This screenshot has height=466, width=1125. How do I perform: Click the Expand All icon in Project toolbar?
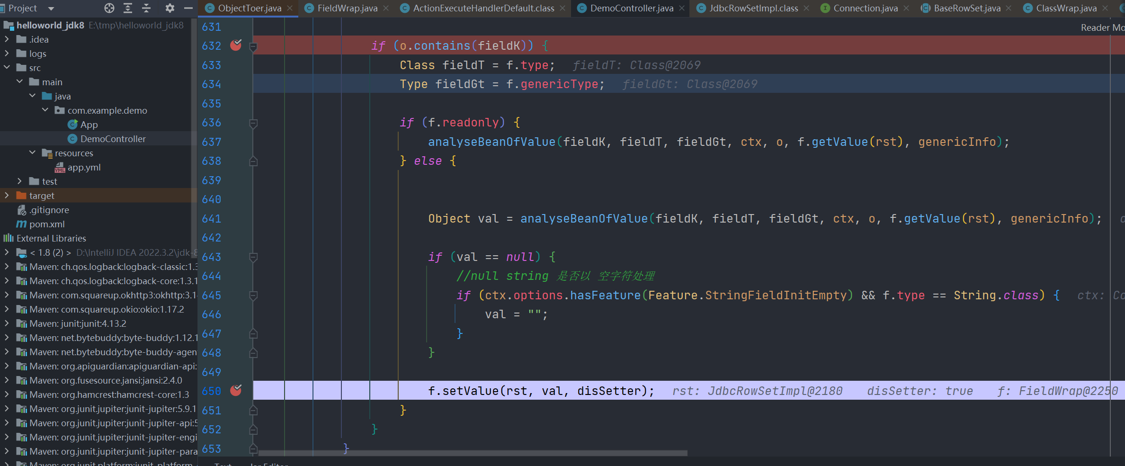(x=128, y=8)
